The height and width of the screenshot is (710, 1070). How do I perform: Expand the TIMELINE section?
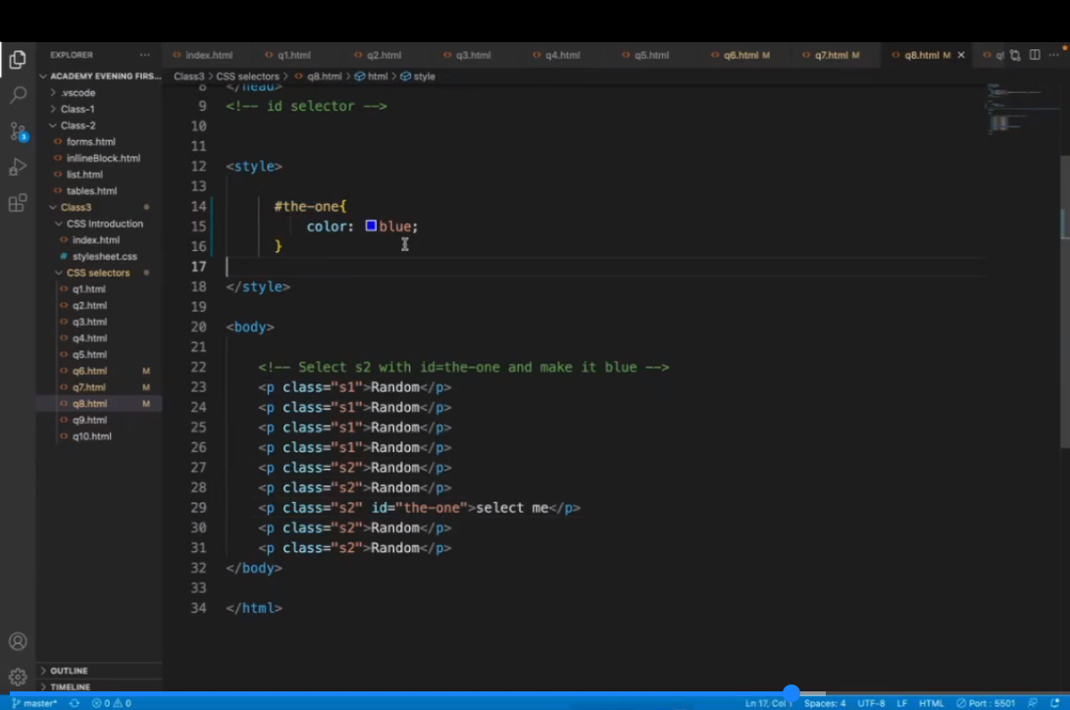click(70, 686)
